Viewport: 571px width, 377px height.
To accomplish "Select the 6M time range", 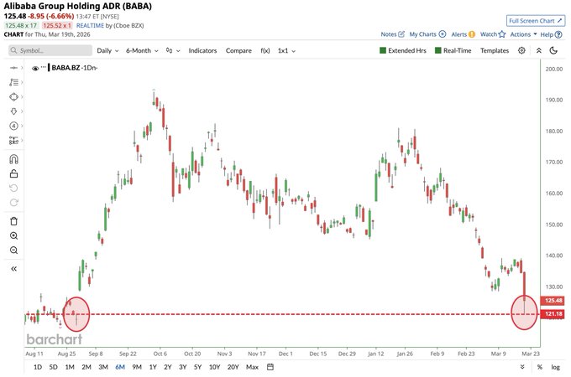I will (120, 367).
